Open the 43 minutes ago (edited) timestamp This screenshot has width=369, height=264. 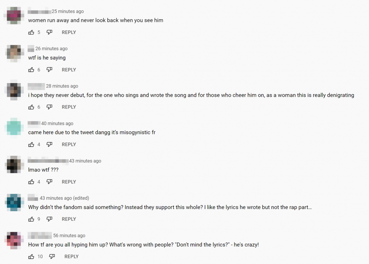(x=64, y=198)
